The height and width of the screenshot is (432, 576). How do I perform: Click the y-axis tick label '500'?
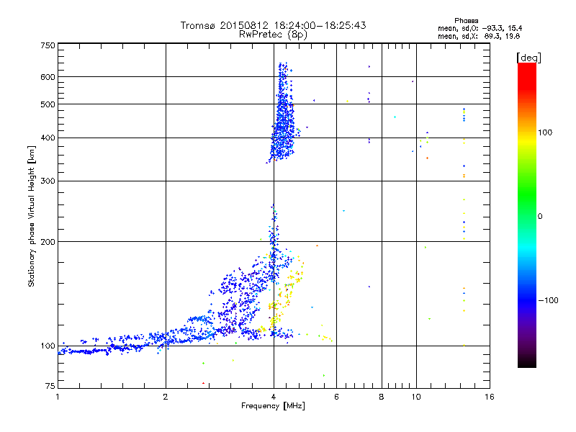[48, 104]
